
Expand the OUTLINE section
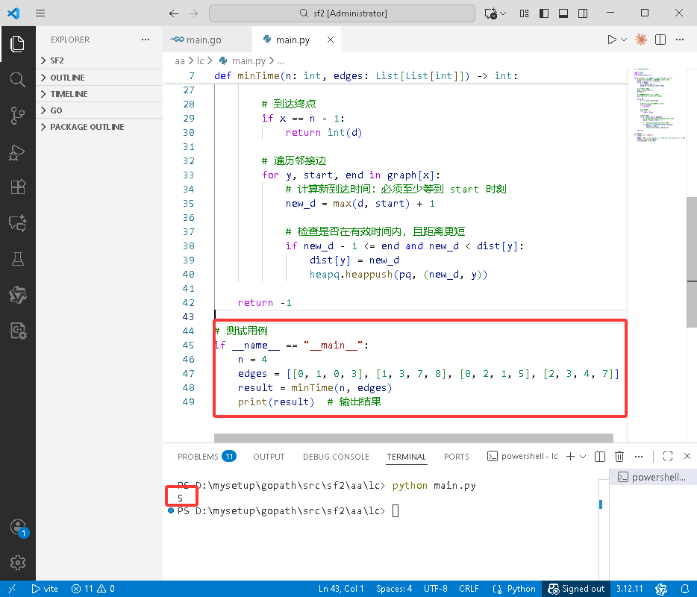(99, 78)
